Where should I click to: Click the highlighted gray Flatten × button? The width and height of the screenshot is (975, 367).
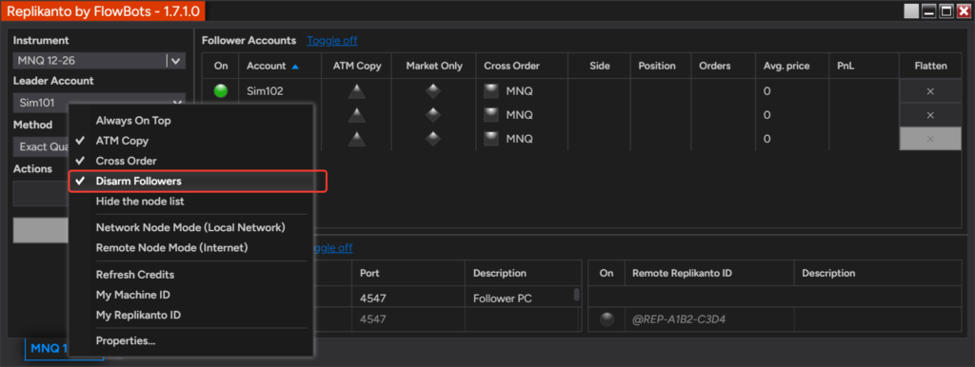pos(930,139)
